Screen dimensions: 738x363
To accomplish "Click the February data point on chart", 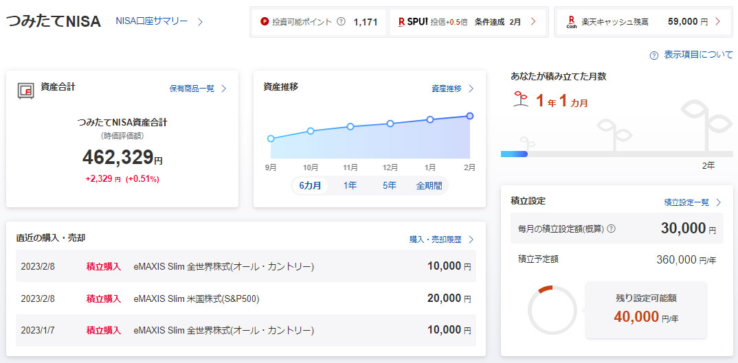I will pos(470,116).
